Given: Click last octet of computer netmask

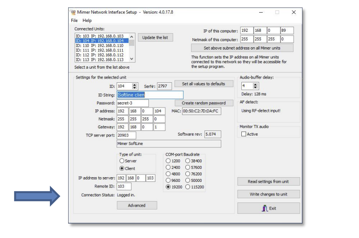Looking at the screenshot, I should [x=287, y=39].
